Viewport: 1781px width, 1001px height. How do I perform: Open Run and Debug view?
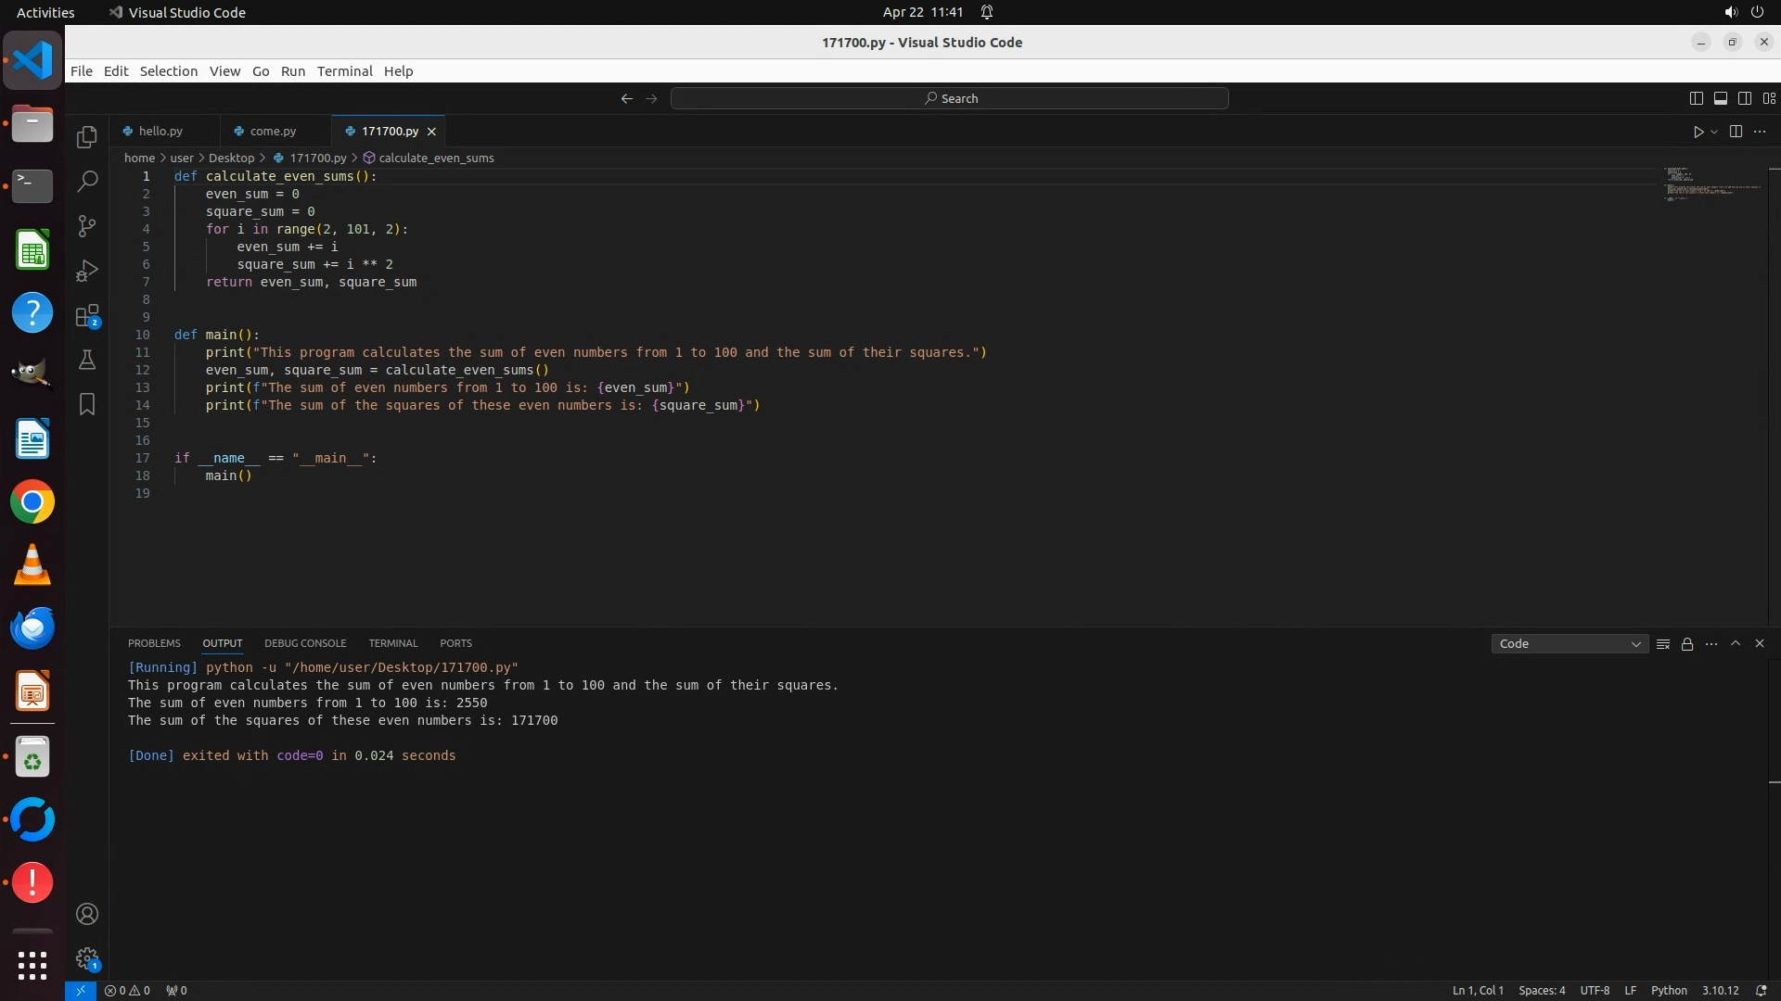(87, 271)
